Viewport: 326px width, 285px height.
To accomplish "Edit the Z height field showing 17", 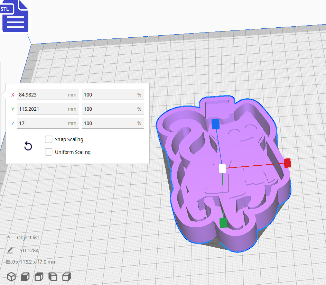I will (x=48, y=123).
